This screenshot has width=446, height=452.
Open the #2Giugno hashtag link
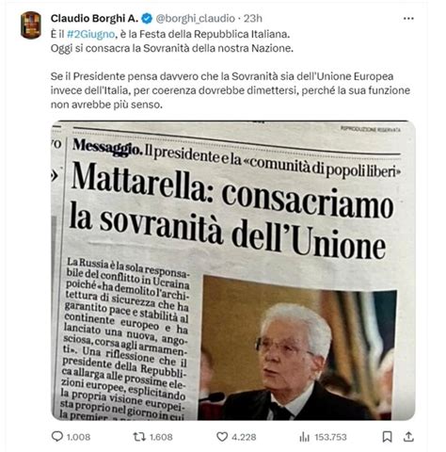90,34
